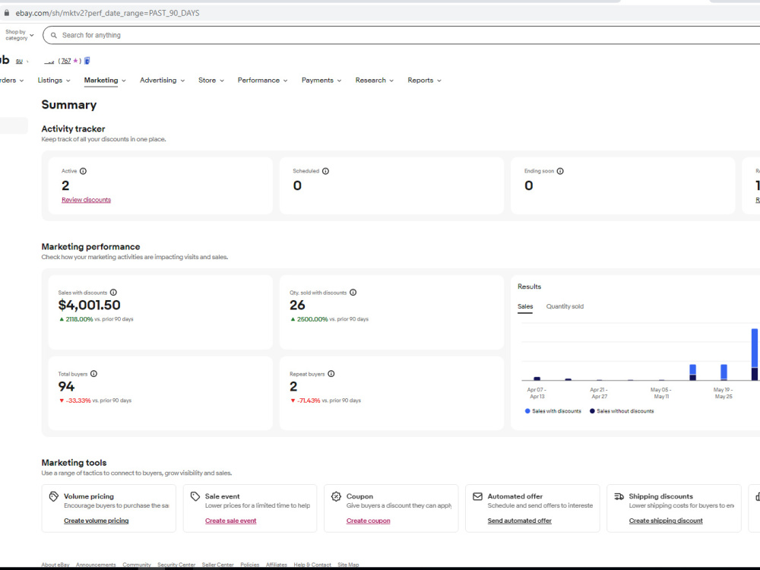Click Create shipping discount link
This screenshot has height=570, width=760.
[666, 521]
